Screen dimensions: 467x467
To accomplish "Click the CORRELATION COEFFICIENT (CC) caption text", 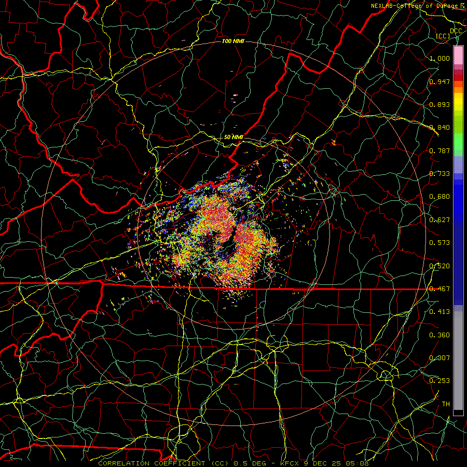I will 163,463.
